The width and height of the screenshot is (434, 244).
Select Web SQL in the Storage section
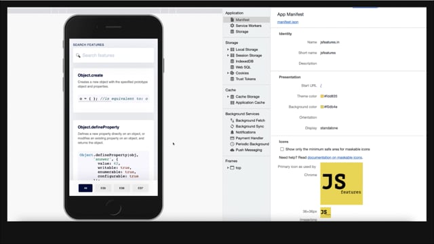[243, 67]
